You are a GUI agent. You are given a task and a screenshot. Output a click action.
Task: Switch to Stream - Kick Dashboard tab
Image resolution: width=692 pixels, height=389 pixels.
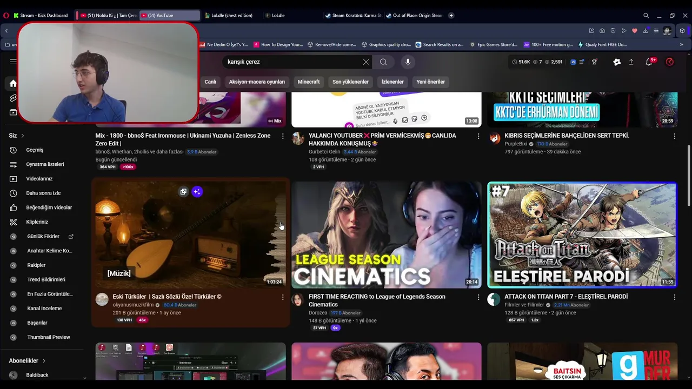click(41, 16)
